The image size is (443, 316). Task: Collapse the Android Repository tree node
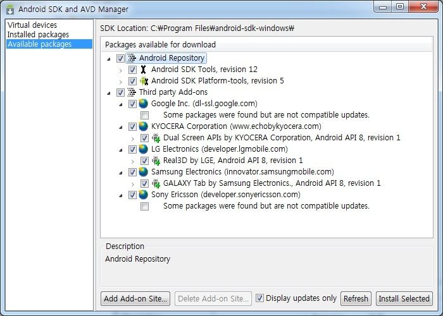coord(109,59)
